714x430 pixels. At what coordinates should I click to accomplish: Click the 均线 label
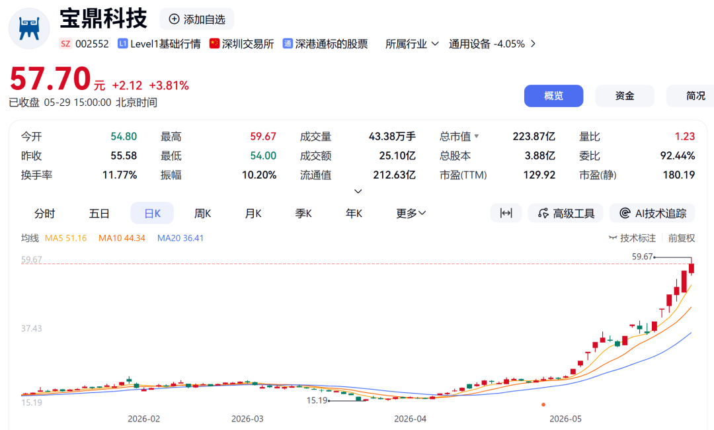point(30,237)
